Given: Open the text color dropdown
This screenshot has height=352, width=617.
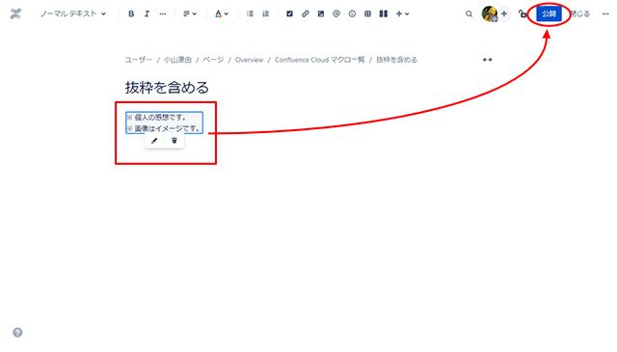Looking at the screenshot, I should (x=222, y=14).
